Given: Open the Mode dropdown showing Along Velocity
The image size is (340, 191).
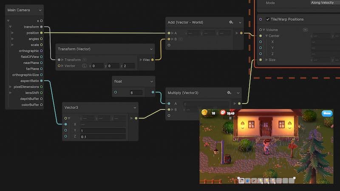Looking at the screenshot, I should point(325,3).
